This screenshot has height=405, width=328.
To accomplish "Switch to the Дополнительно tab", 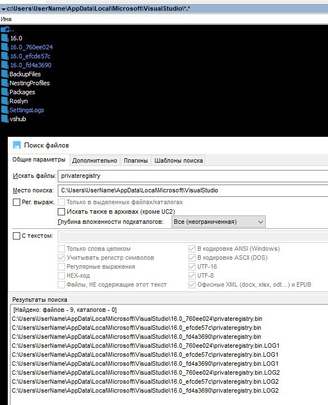I will click(95, 160).
